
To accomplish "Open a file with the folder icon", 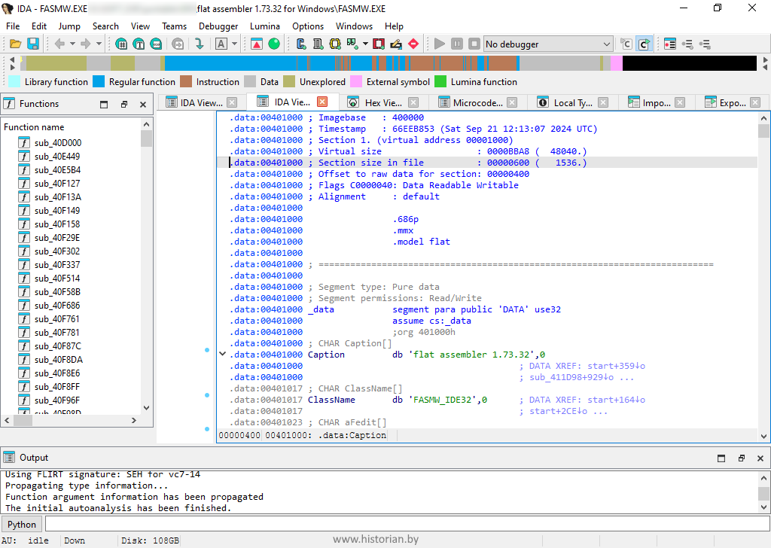I will click(x=15, y=44).
